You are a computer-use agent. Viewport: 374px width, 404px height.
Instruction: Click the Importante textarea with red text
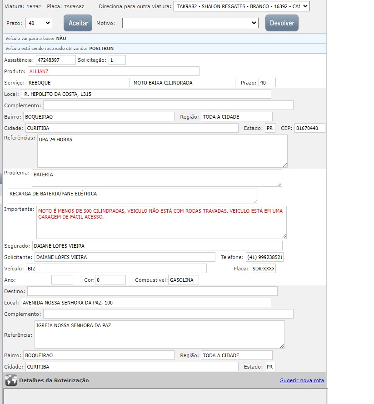161,222
